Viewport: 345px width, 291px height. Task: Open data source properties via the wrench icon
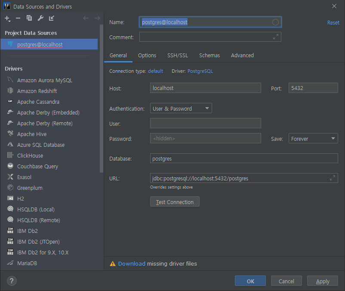pyautogui.click(x=40, y=19)
